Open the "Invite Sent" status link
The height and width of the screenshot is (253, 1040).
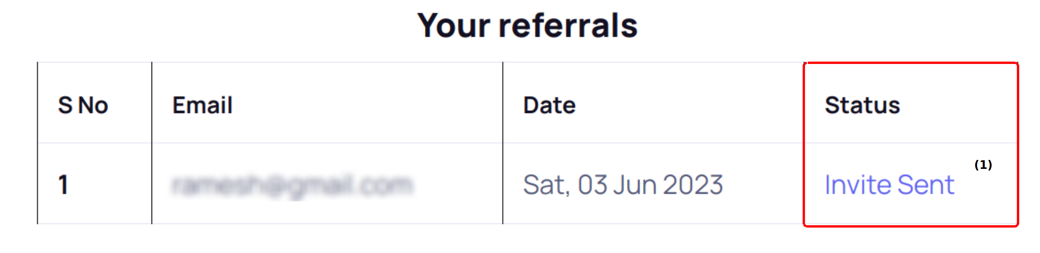pos(889,185)
